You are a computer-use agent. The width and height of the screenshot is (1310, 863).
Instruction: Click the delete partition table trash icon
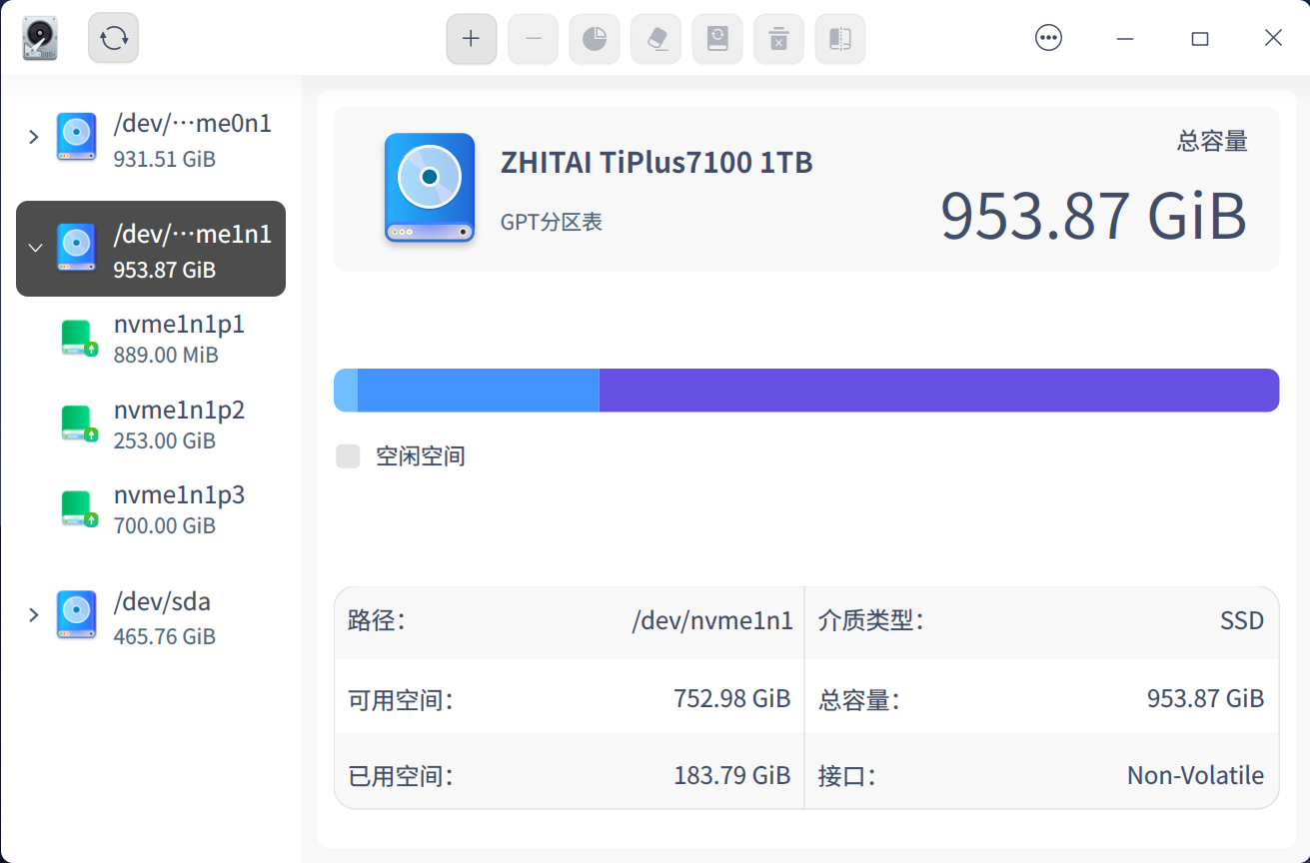[x=778, y=38]
